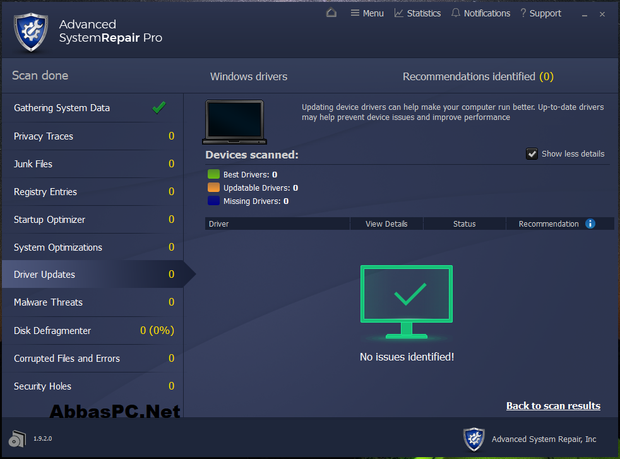Click Back to scan results link
Viewport: 620px width, 459px height.
point(553,405)
